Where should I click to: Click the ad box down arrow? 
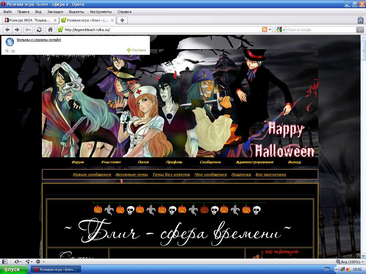click(x=13, y=51)
